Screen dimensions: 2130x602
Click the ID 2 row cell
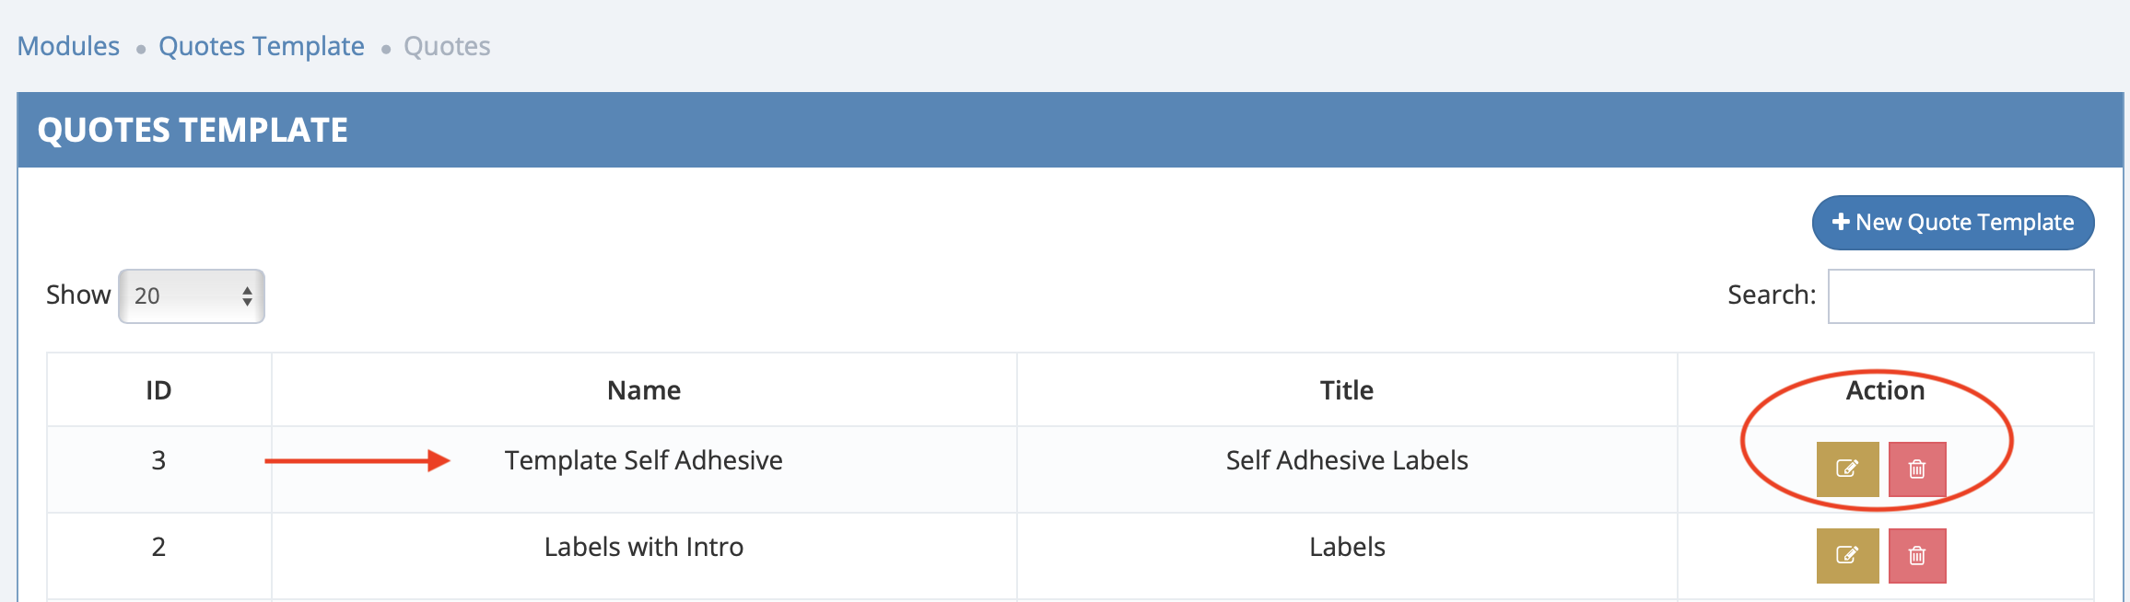[x=158, y=547]
